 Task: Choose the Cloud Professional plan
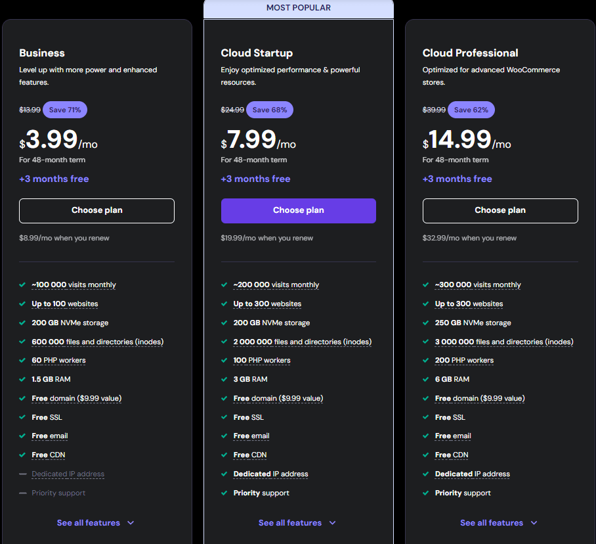point(500,211)
